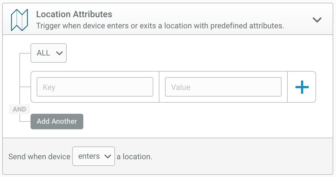Click the arrow inside the enters selector
The height and width of the screenshot is (177, 336).
tap(108, 156)
